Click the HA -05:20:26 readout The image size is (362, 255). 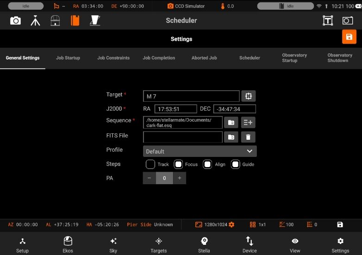click(x=103, y=224)
